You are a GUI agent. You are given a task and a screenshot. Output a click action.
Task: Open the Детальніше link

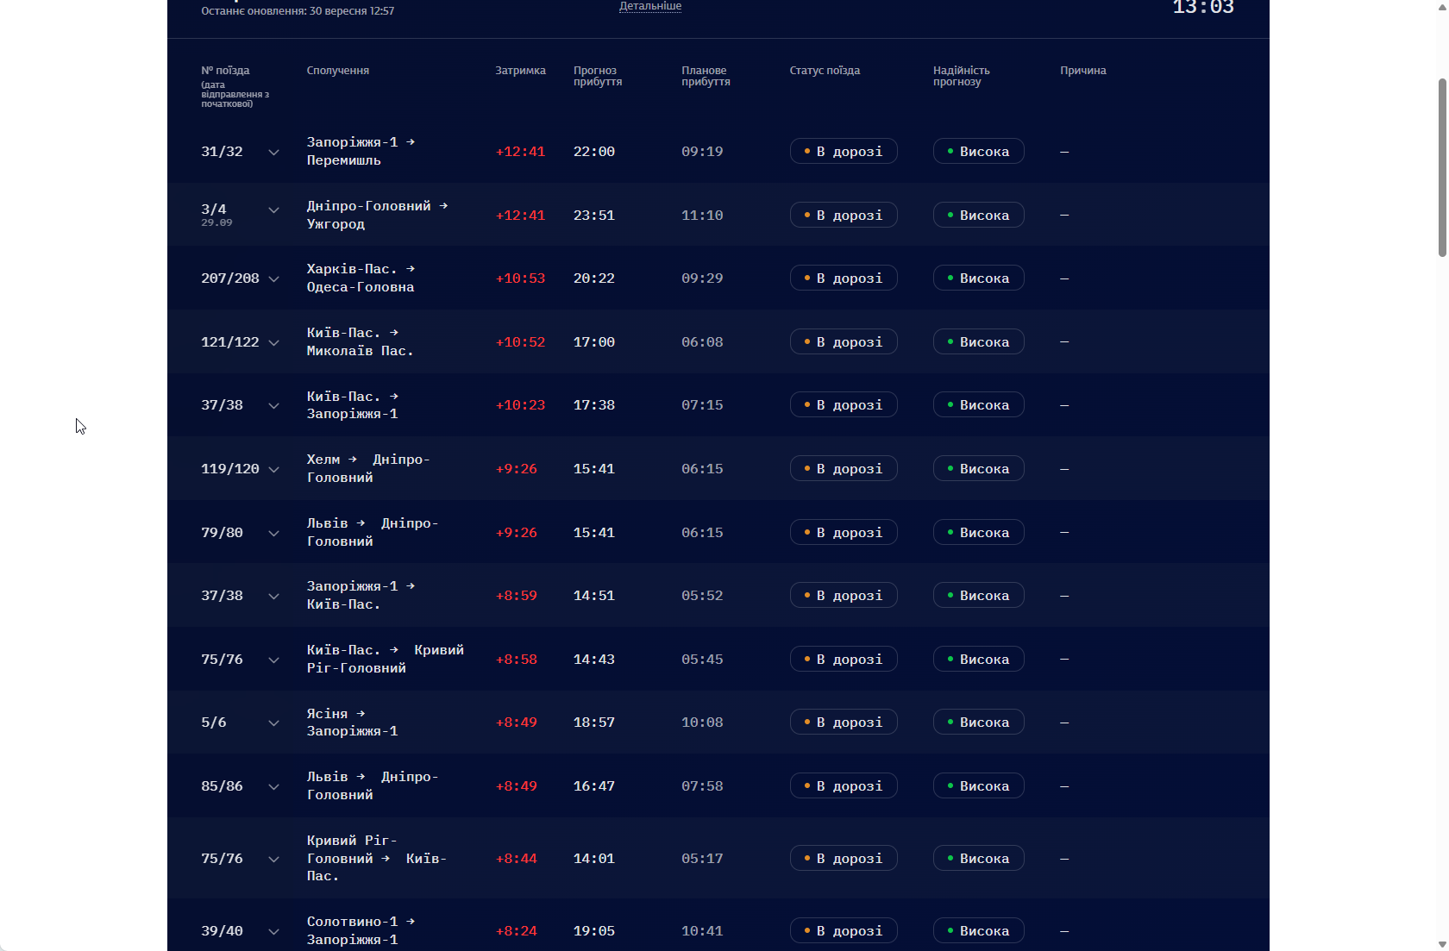pyautogui.click(x=650, y=6)
